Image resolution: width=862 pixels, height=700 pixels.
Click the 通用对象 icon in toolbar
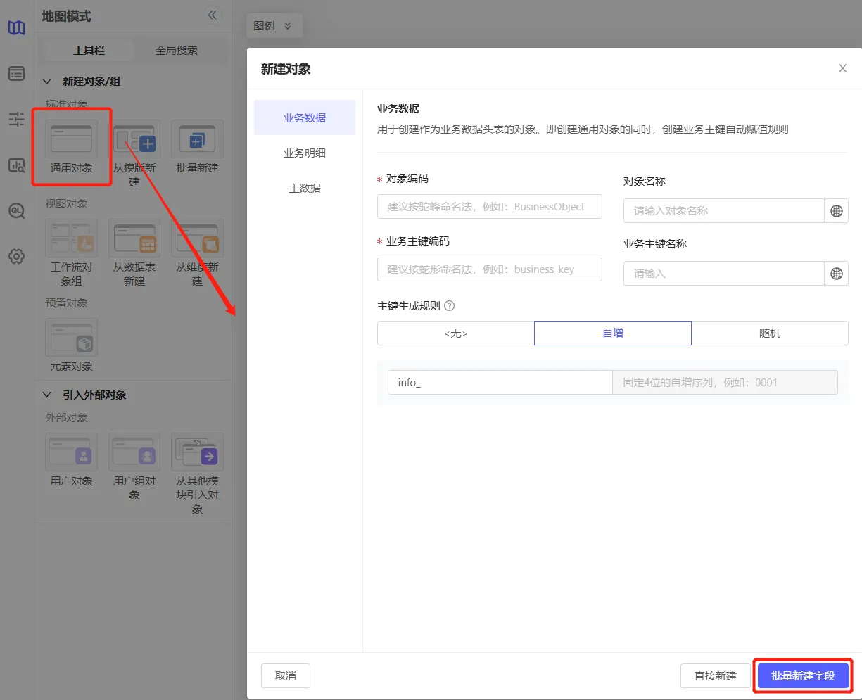pyautogui.click(x=71, y=139)
